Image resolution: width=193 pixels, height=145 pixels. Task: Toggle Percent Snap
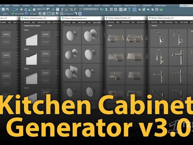tap(71, 9)
